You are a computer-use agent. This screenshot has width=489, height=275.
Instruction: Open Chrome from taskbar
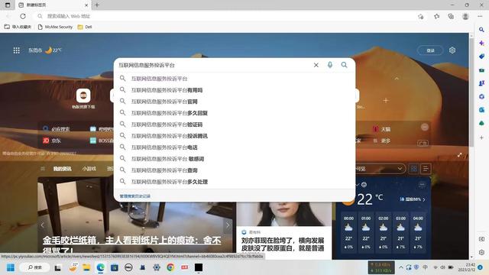170,267
